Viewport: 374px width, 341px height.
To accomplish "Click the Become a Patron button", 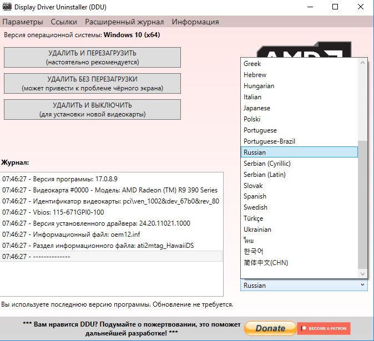I will click(324, 328).
